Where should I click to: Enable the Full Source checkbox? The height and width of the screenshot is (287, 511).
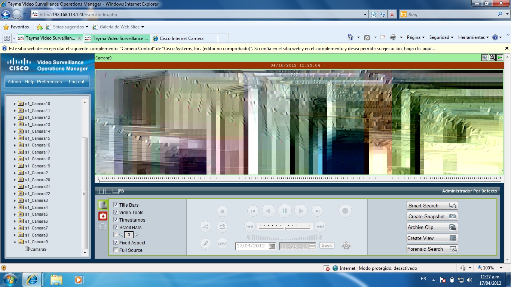(x=116, y=250)
